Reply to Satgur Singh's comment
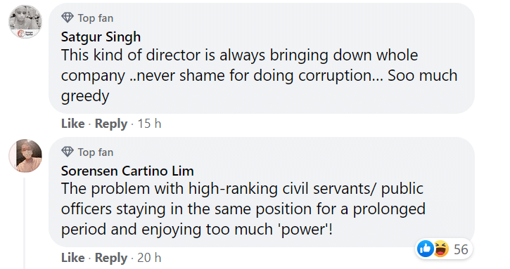 coord(111,124)
